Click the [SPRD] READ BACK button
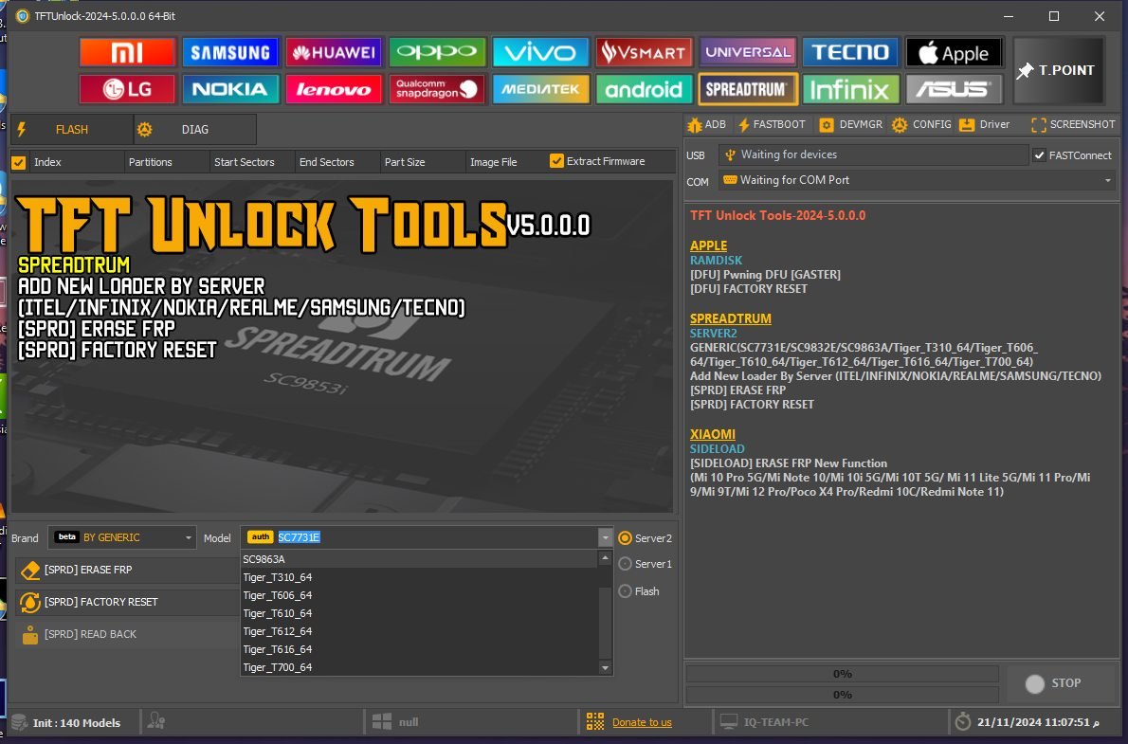 click(127, 635)
